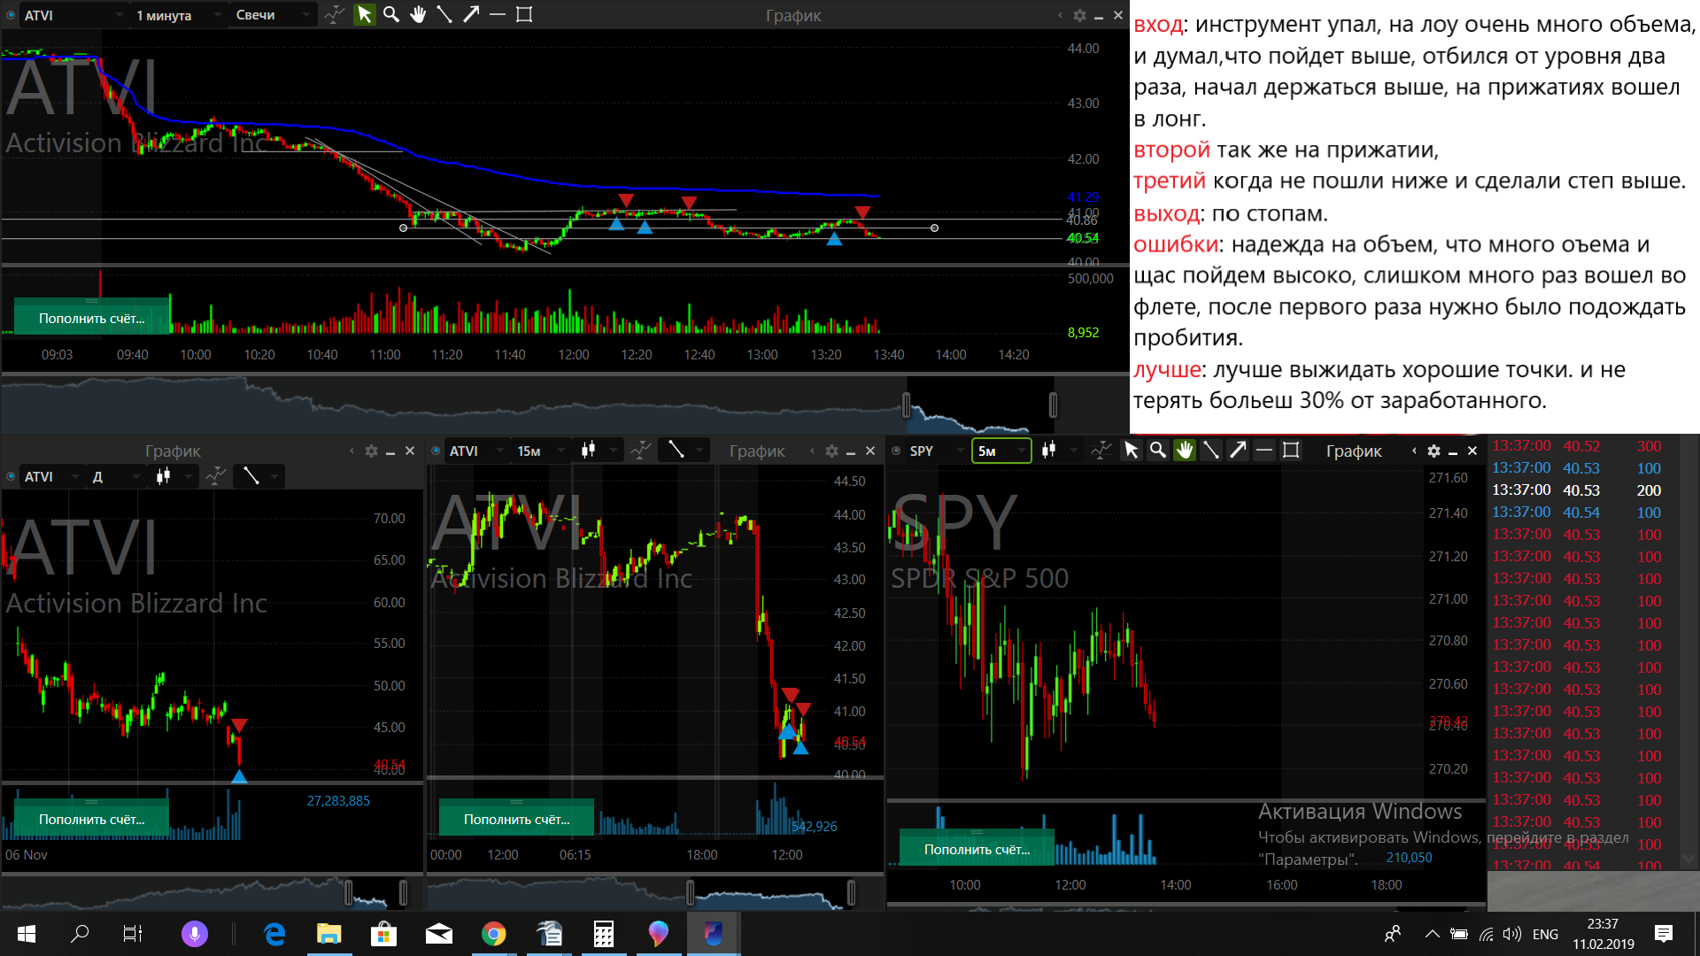Screen dimensions: 1700x956
Task: Select the magnifier tool in the SPY chart
Action: 1157,450
